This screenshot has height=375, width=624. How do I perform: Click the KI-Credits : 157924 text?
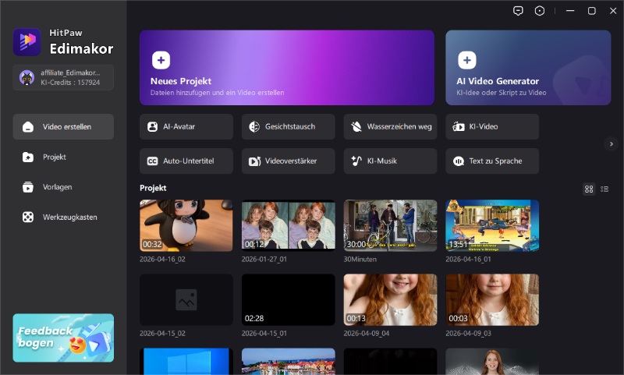70,83
